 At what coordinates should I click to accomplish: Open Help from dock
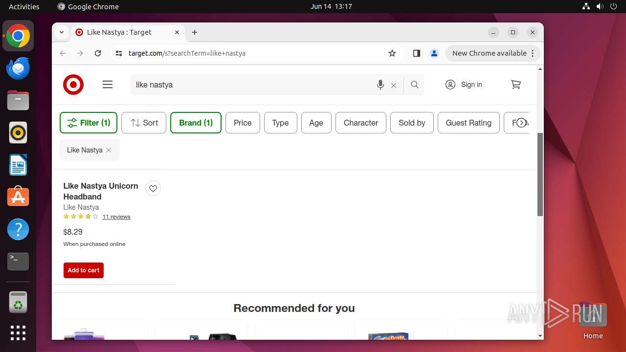tap(18, 229)
